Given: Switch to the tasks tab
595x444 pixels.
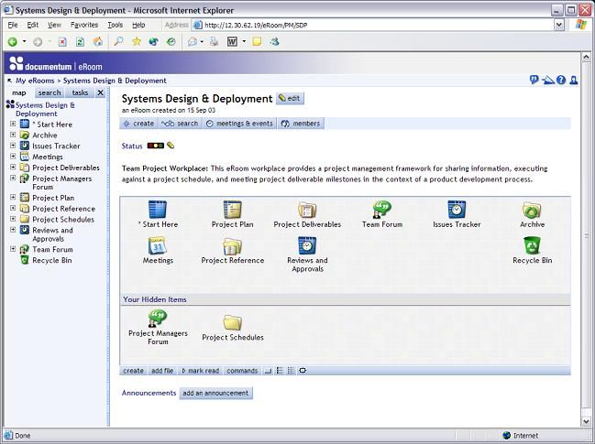Looking at the screenshot, I should [80, 92].
